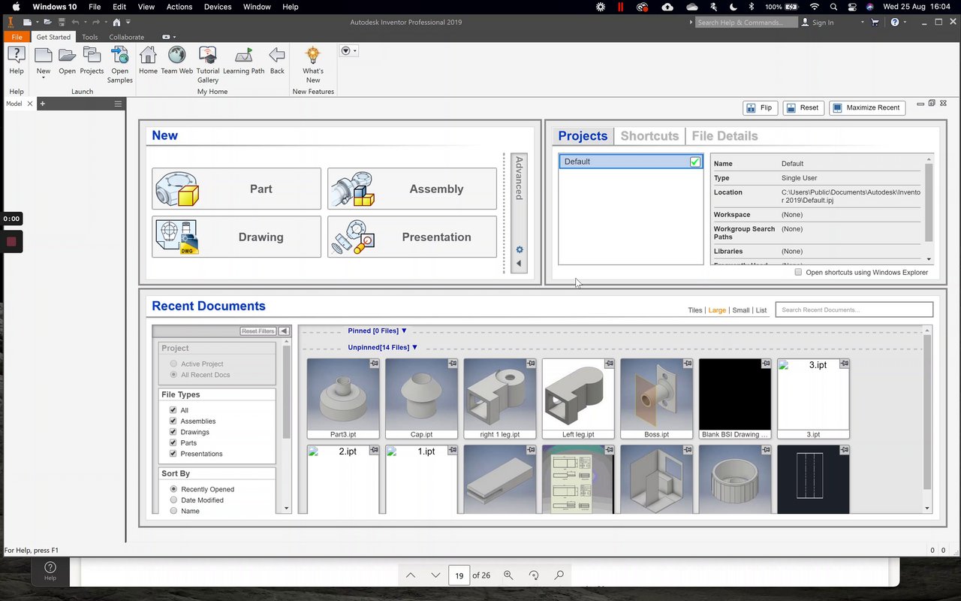Open the New dropdown arrow in ribbon
This screenshot has width=961, height=601.
pyautogui.click(x=44, y=77)
